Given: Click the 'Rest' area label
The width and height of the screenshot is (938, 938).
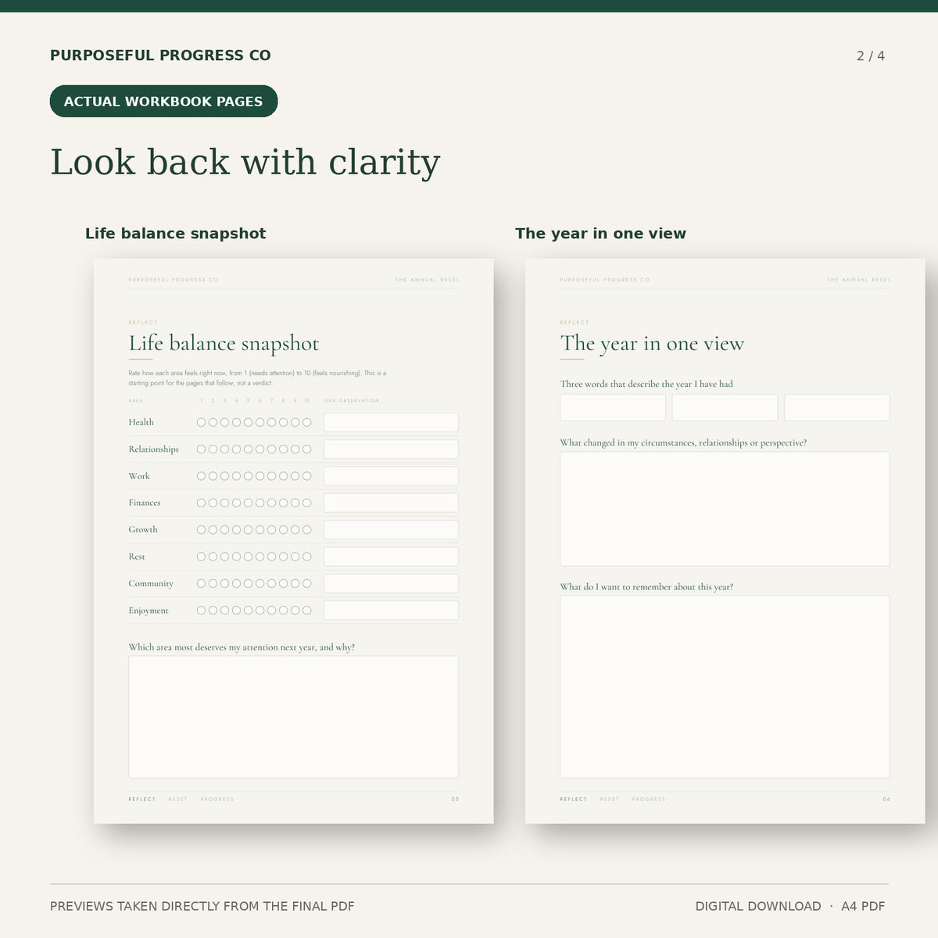Looking at the screenshot, I should 137,557.
